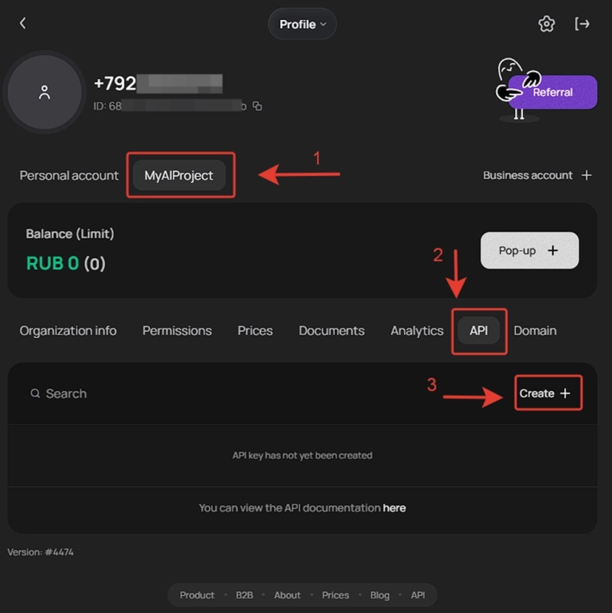Open the Analytics tab
The width and height of the screenshot is (612, 613).
[417, 331]
